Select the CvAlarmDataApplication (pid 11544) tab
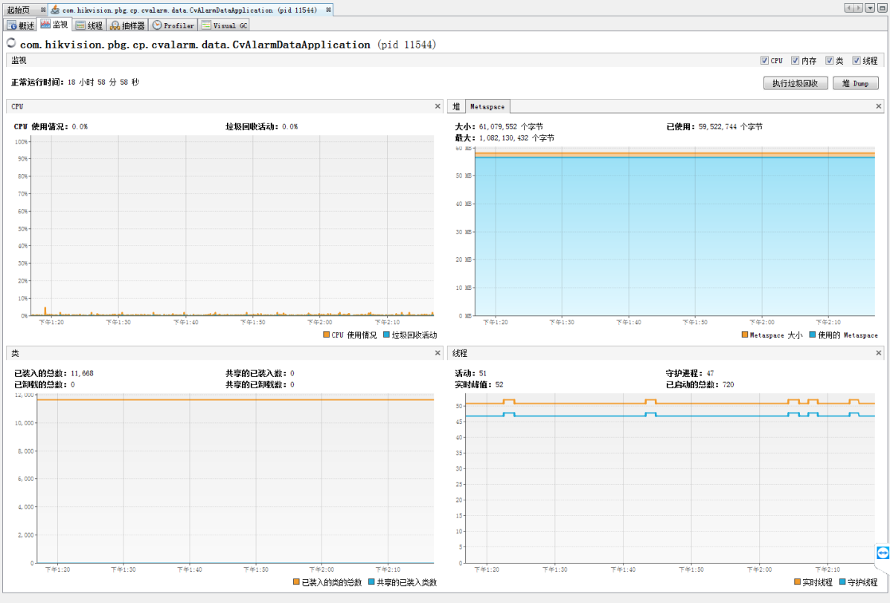The width and height of the screenshot is (890, 603). click(x=190, y=10)
